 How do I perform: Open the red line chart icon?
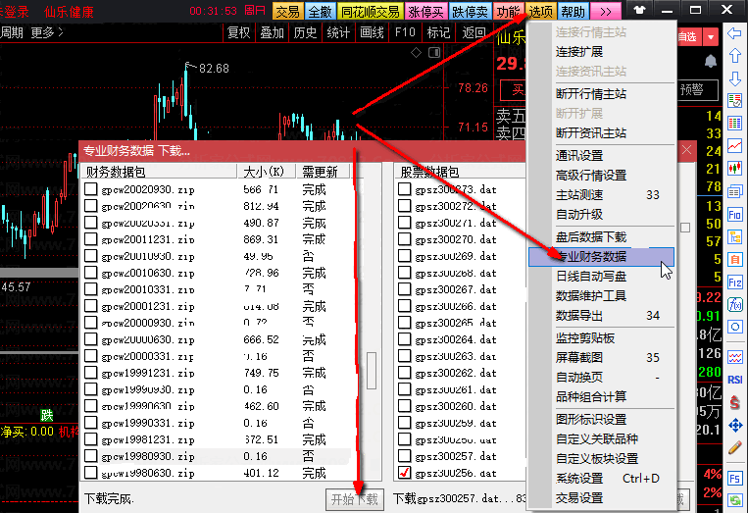734,145
